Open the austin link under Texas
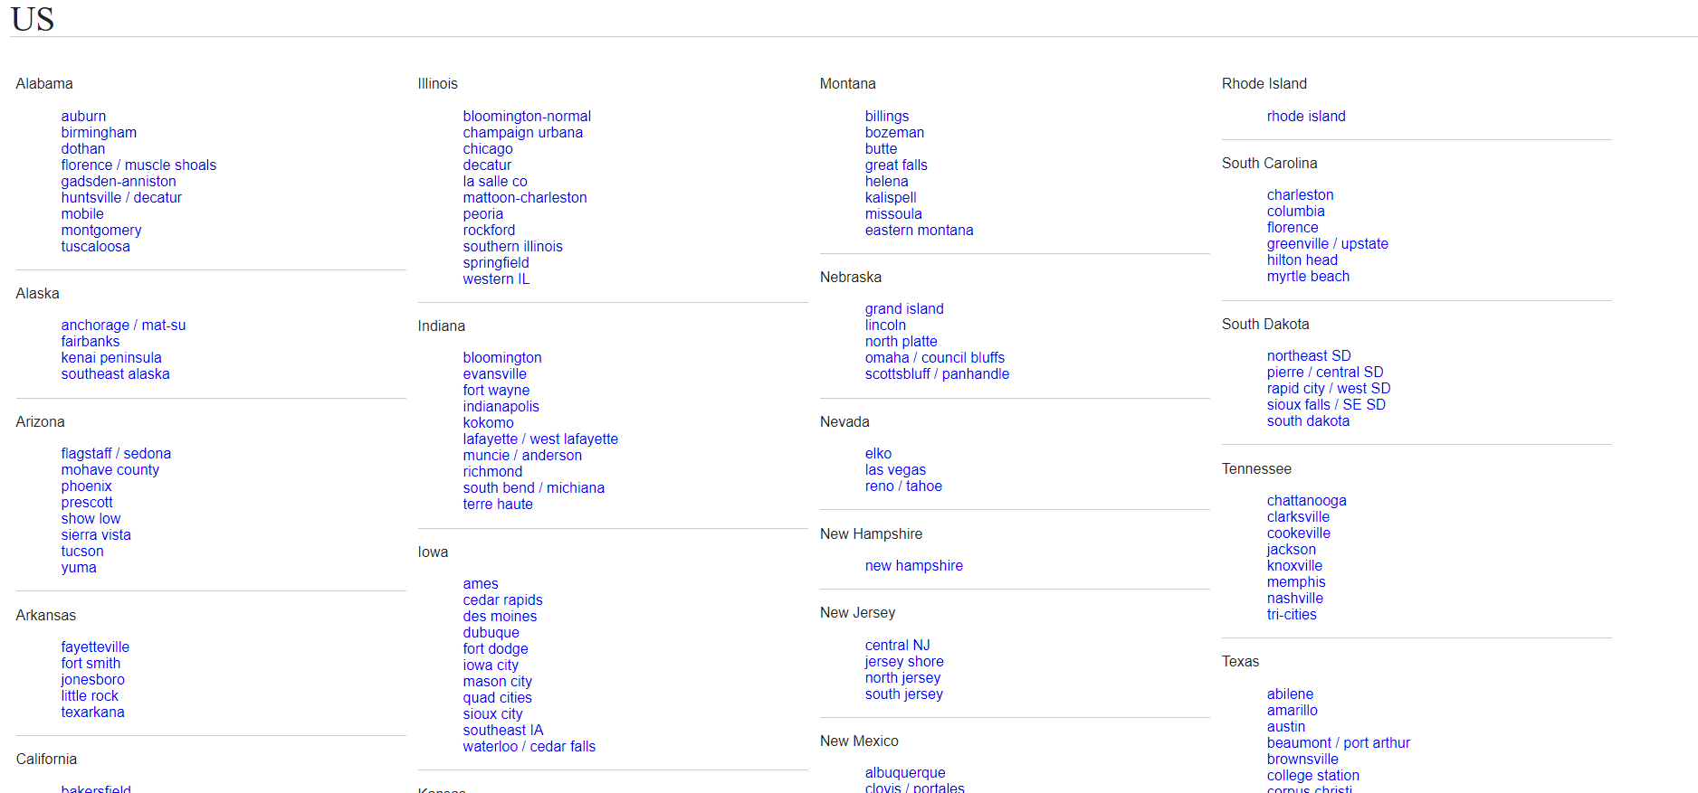The image size is (1698, 793). [1285, 727]
